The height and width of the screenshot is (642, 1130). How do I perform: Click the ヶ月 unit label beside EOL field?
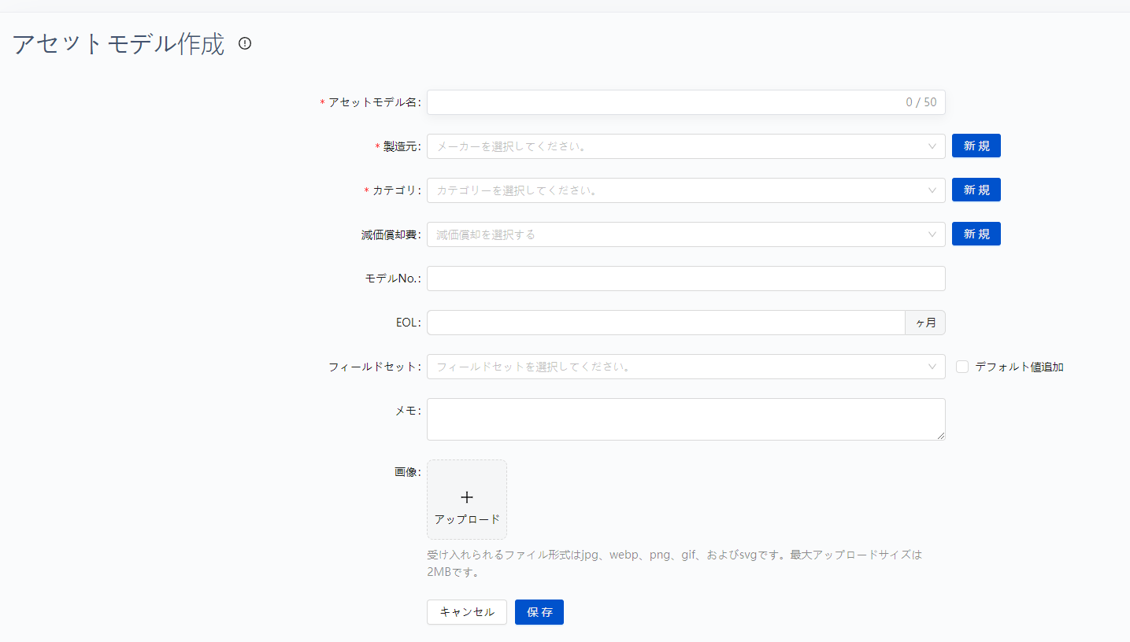point(924,322)
